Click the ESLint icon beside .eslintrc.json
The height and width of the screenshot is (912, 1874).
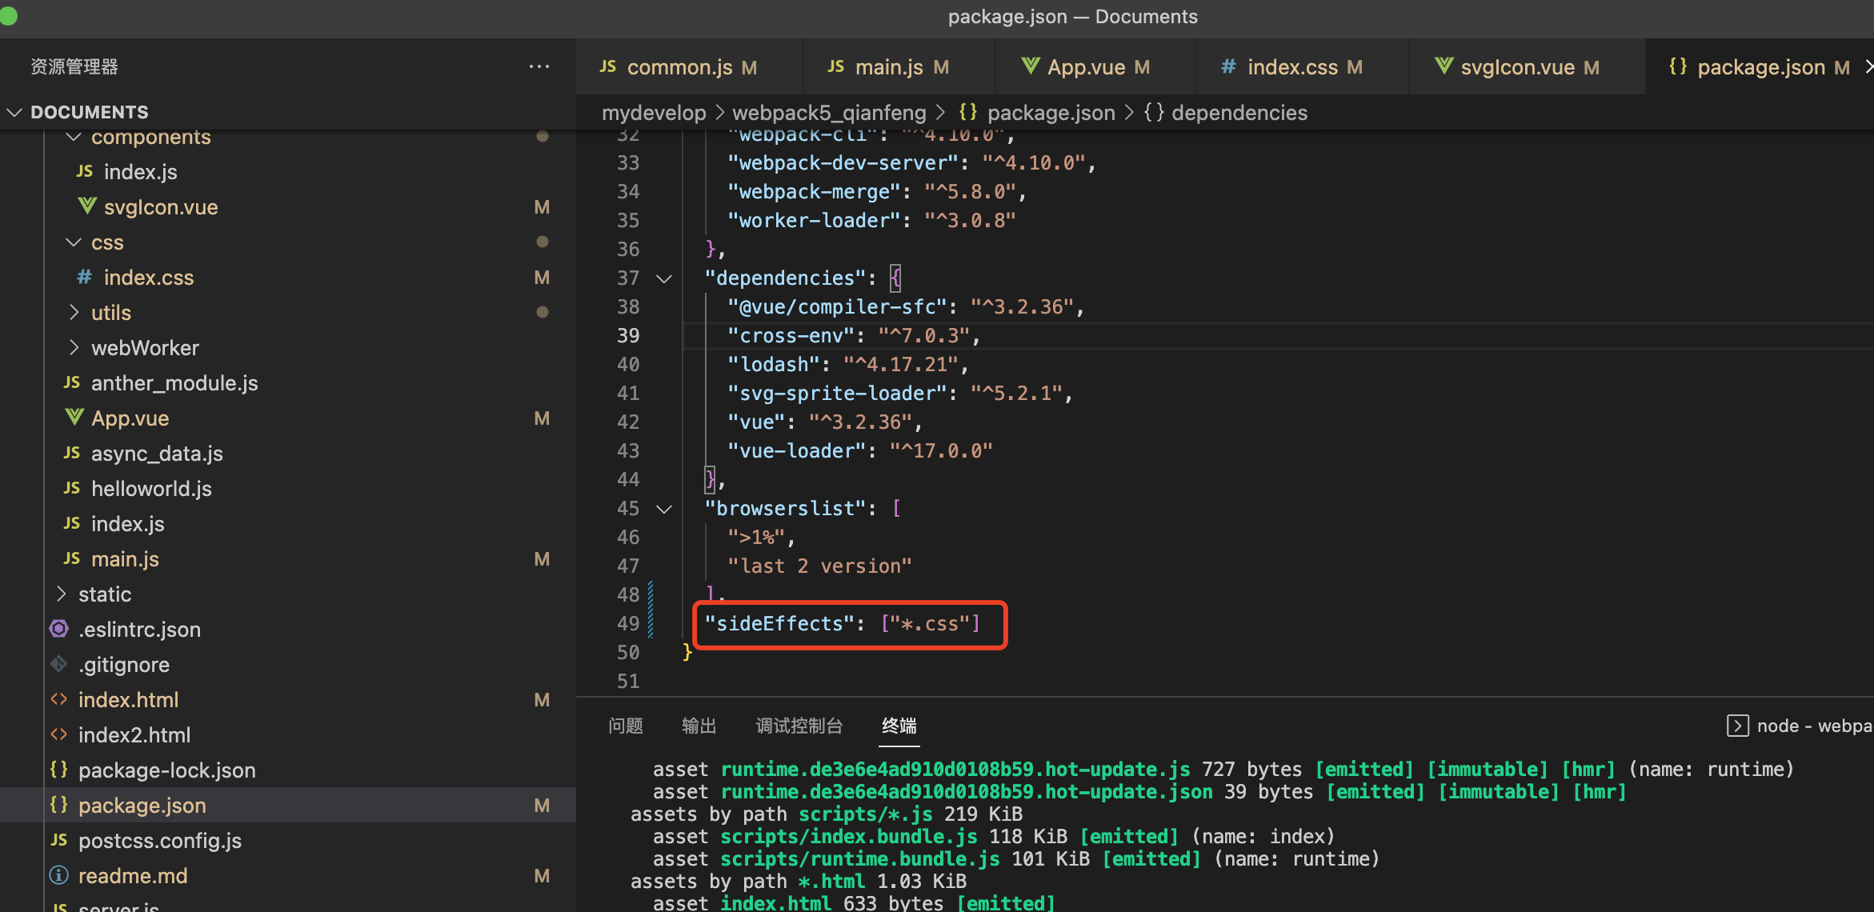tap(59, 629)
